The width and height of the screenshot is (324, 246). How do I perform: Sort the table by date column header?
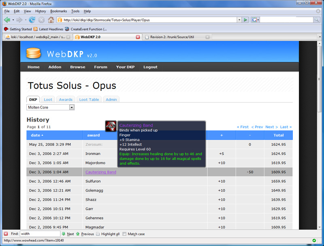pos(37,135)
